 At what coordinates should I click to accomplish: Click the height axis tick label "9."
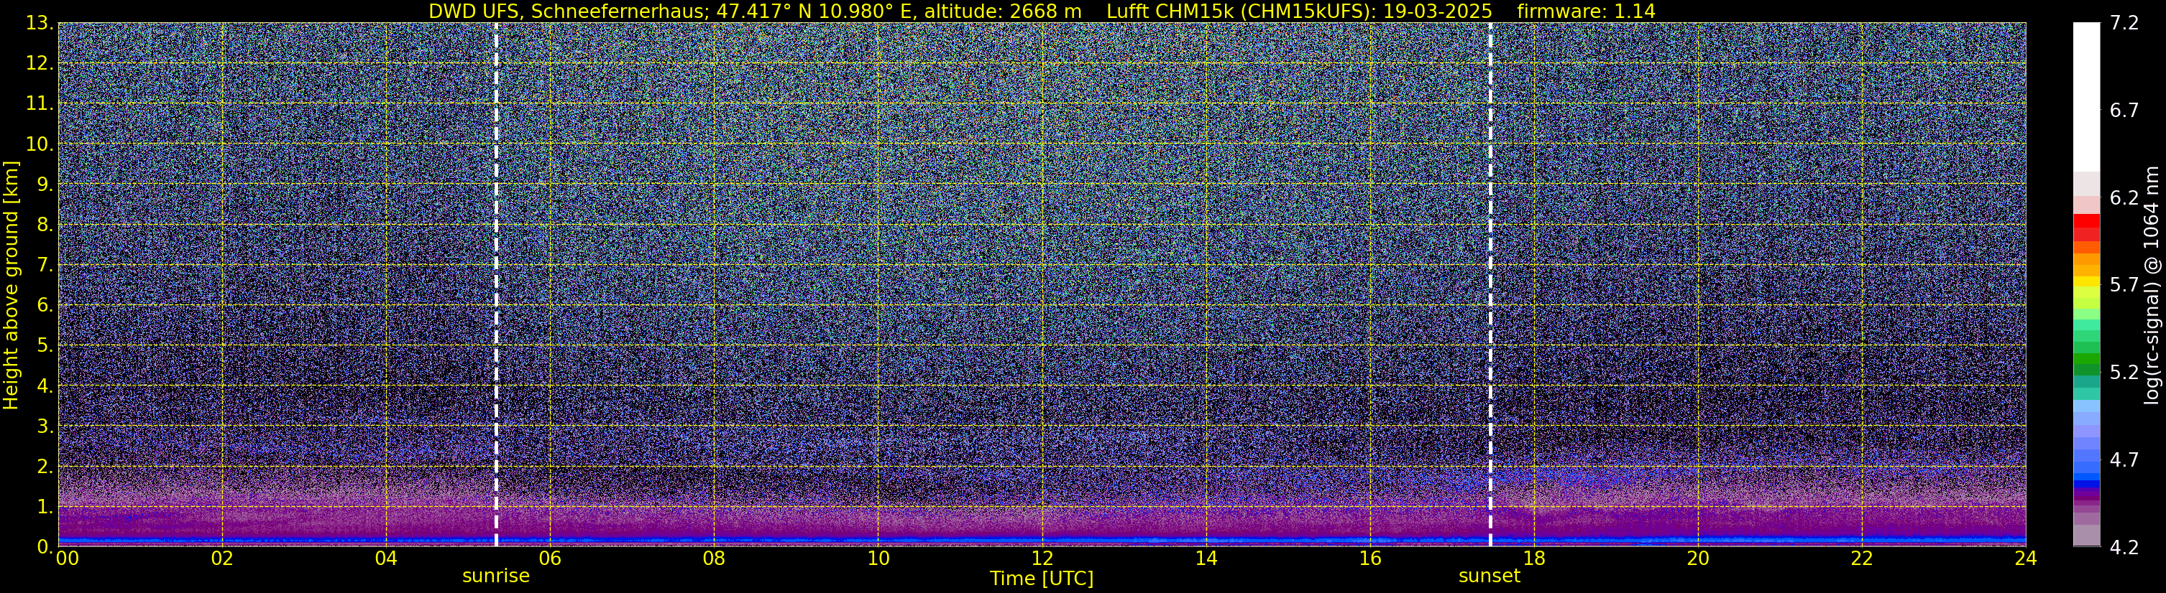pyautogui.click(x=45, y=185)
